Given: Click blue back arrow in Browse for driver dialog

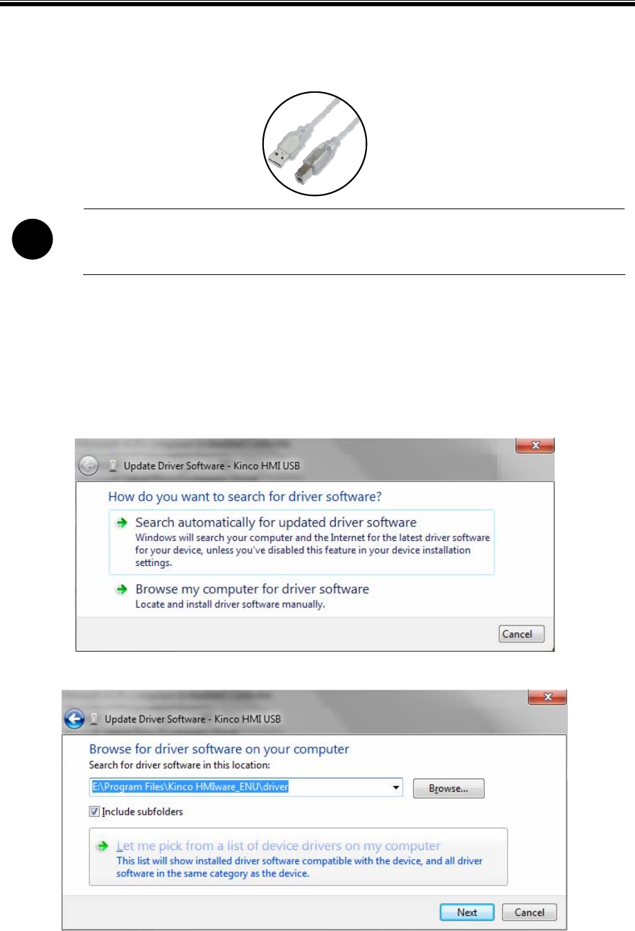Looking at the screenshot, I should click(74, 719).
